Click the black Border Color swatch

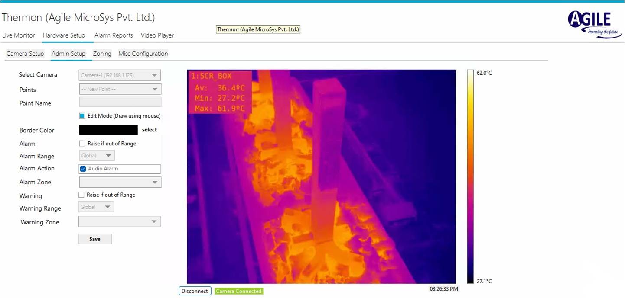pyautogui.click(x=108, y=130)
